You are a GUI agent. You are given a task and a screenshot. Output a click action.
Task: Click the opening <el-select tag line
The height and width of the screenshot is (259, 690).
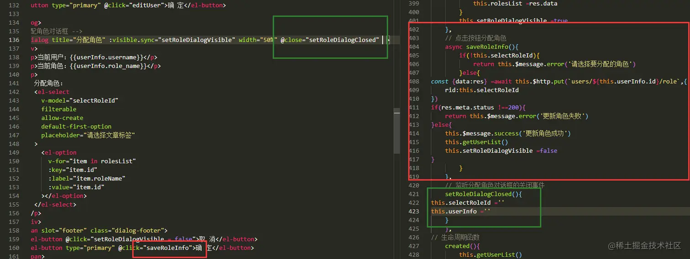[52, 92]
